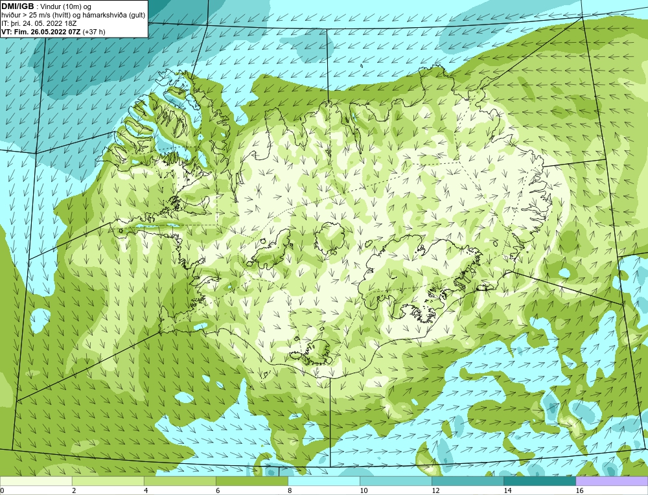Click the 2–4 m/s light green legend swatch

pos(108,481)
